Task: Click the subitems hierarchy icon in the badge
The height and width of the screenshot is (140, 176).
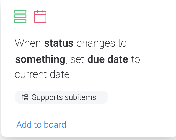Action: [x=25, y=97]
